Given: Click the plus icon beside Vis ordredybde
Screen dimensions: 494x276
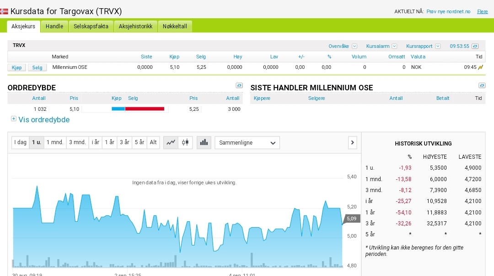Looking at the screenshot, I should click(14, 119).
